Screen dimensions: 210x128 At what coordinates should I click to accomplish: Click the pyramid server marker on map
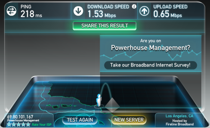click(112, 105)
